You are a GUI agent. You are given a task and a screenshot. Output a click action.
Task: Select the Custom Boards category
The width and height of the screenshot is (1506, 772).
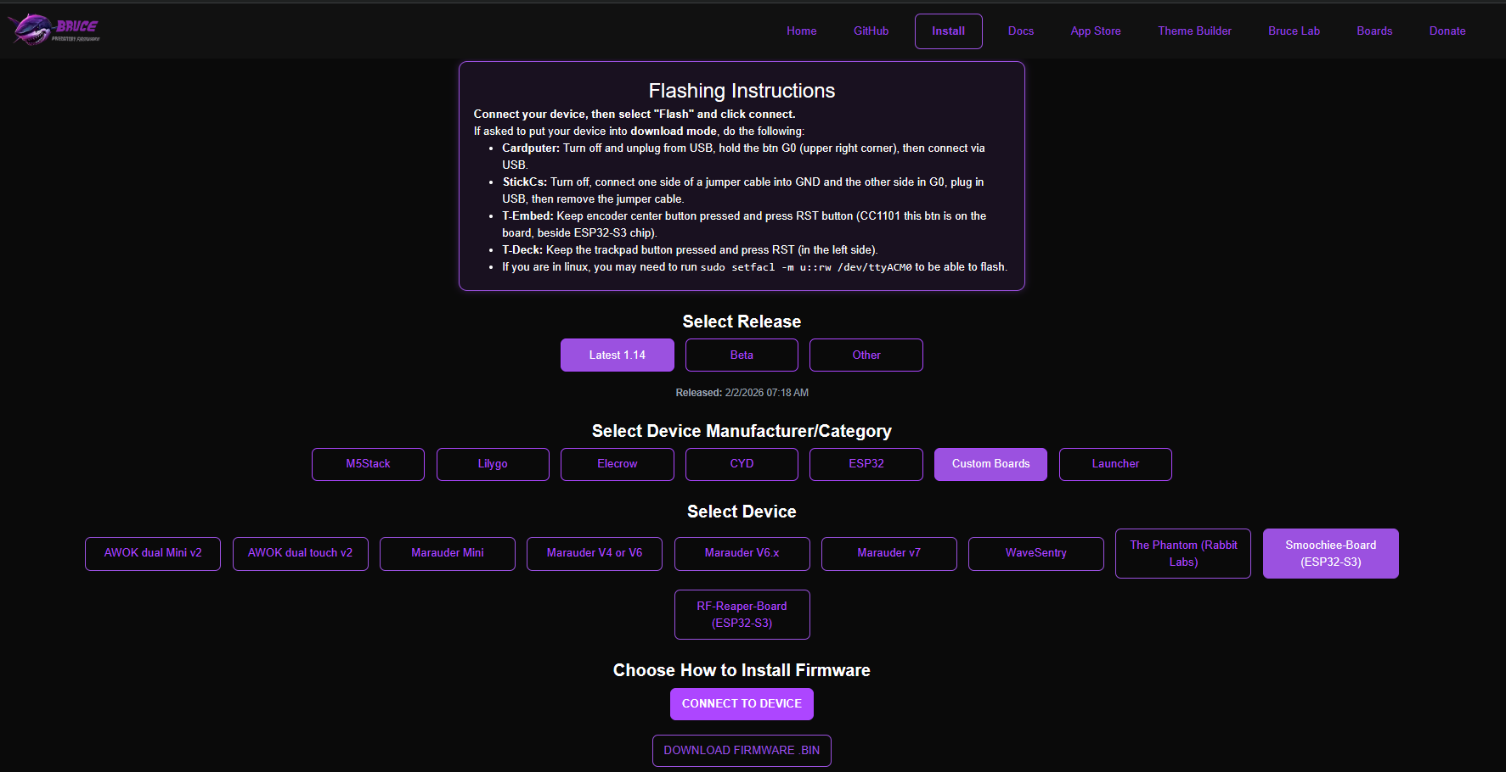pos(990,464)
